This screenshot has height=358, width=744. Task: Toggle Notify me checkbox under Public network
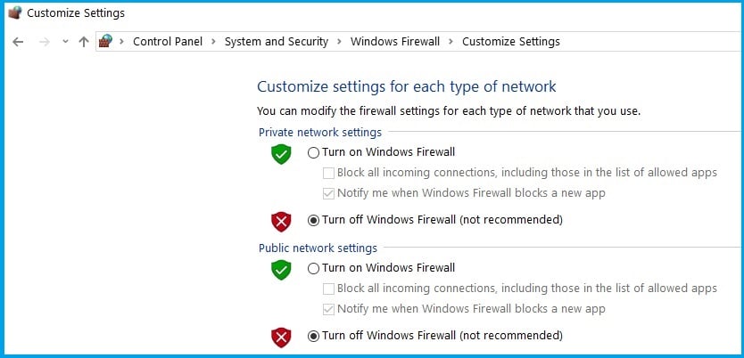pyautogui.click(x=328, y=310)
